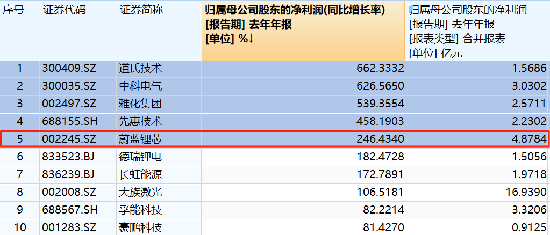Click row number 1 for 道氏技术
Image resolution: width=550 pixels, height=235 pixels.
pyautogui.click(x=19, y=68)
